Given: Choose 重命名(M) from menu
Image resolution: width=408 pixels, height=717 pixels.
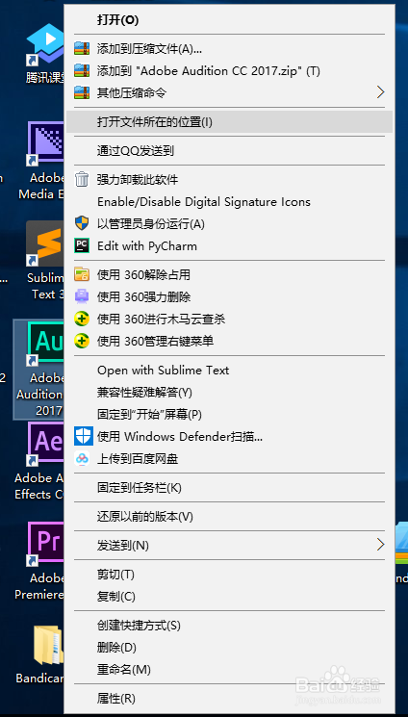Looking at the screenshot, I should tap(230, 670).
